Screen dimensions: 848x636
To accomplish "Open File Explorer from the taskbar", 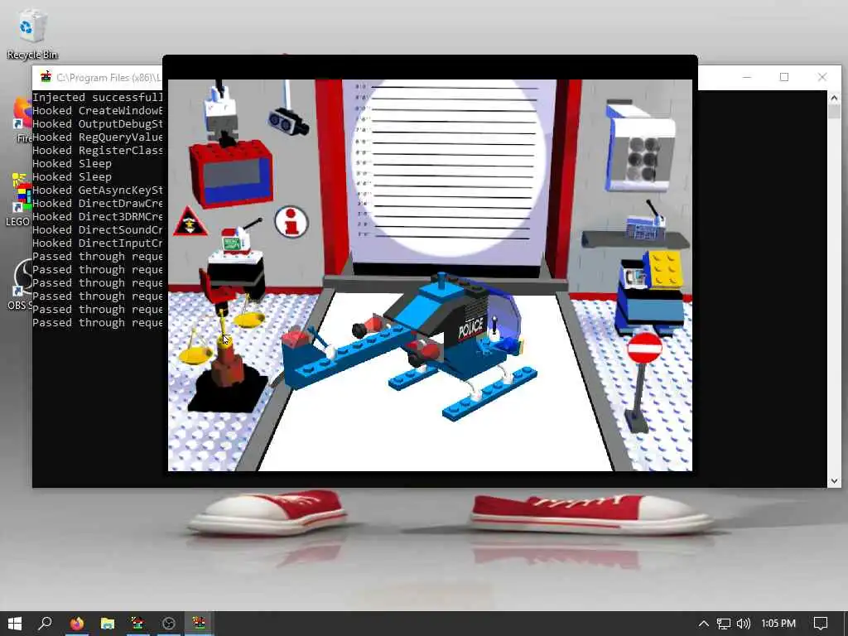I will click(108, 624).
